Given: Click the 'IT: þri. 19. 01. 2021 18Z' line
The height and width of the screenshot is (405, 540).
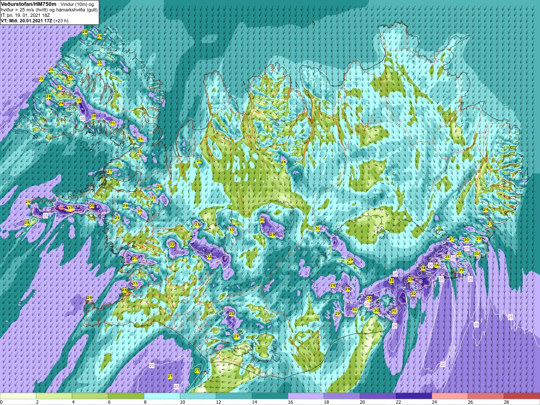Looking at the screenshot, I should click(x=25, y=15).
